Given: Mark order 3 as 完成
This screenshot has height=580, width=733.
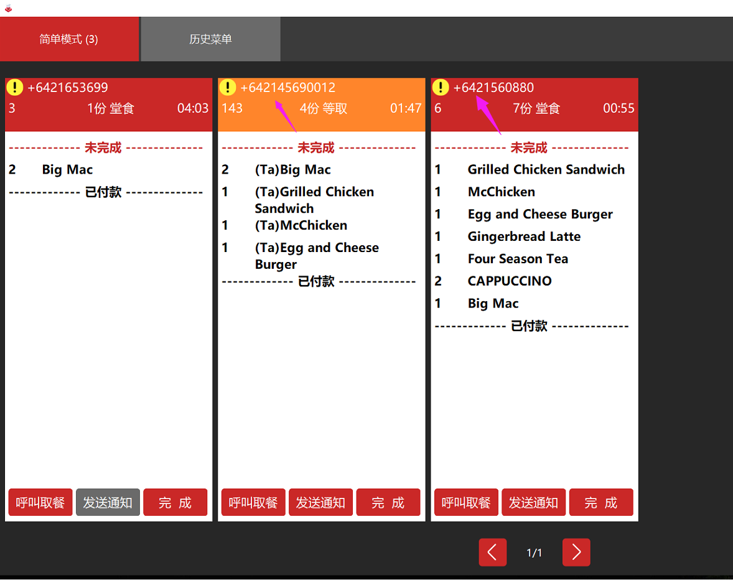Looking at the screenshot, I should [175, 502].
